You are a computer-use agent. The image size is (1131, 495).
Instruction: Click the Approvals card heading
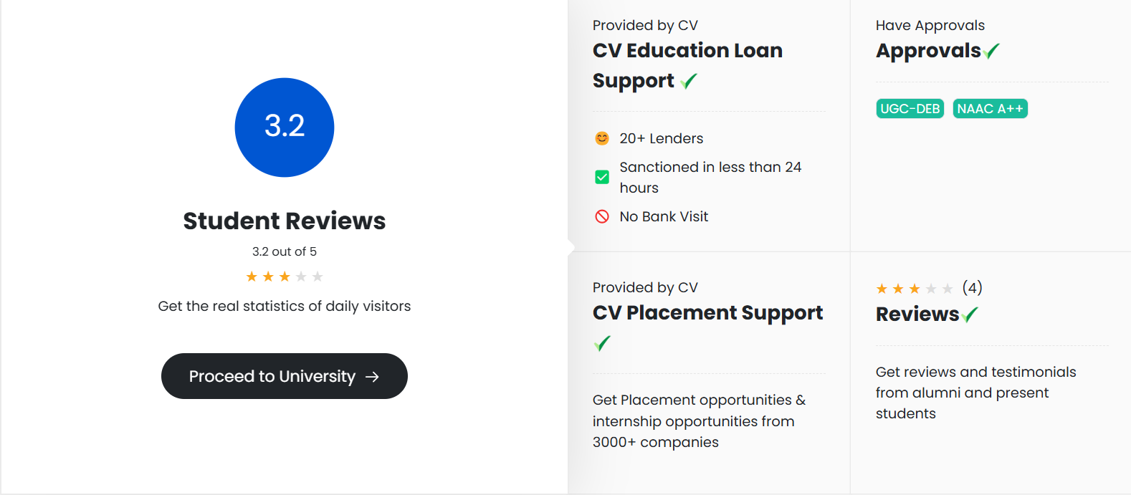(928, 51)
